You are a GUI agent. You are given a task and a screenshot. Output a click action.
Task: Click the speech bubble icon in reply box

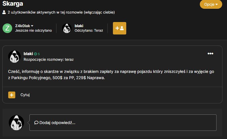coord(36,123)
